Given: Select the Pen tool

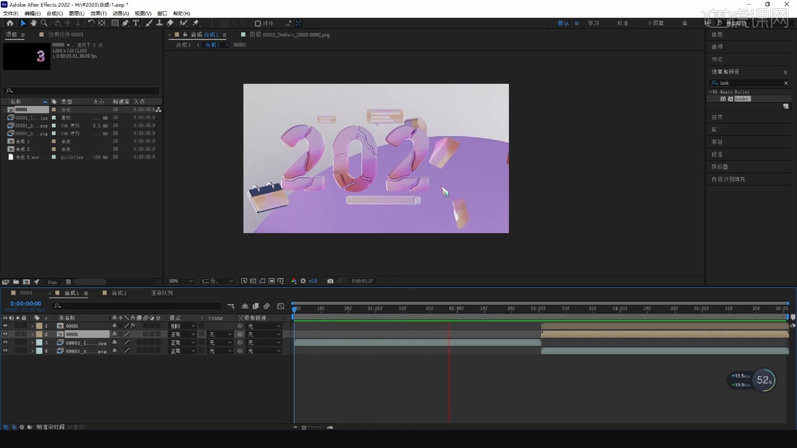Looking at the screenshot, I should pyautogui.click(x=125, y=23).
